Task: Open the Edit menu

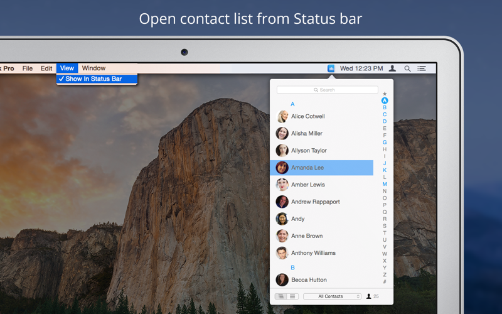Action: click(x=46, y=68)
